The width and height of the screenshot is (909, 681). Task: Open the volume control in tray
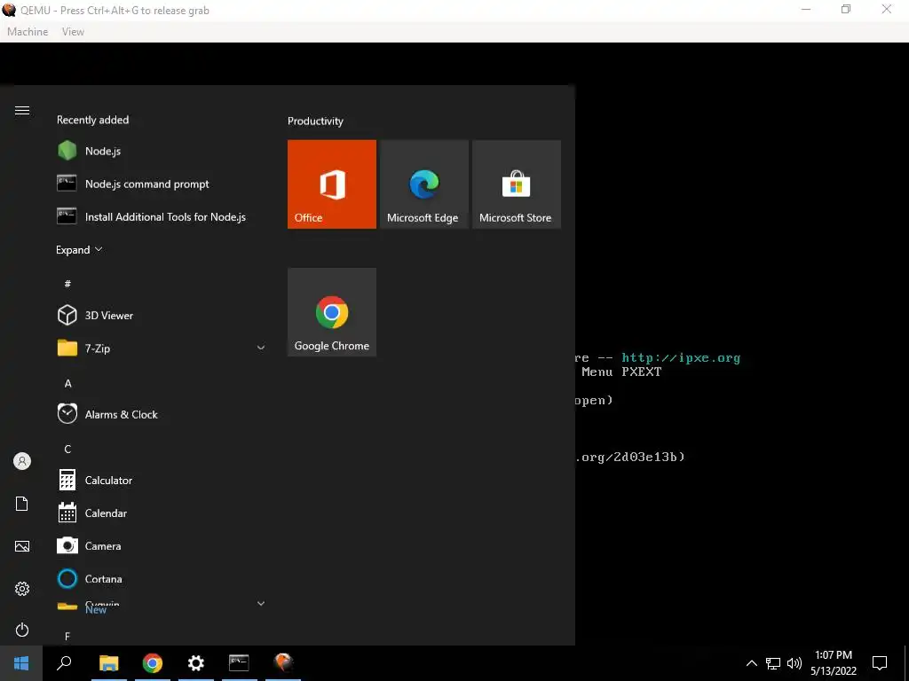click(794, 663)
